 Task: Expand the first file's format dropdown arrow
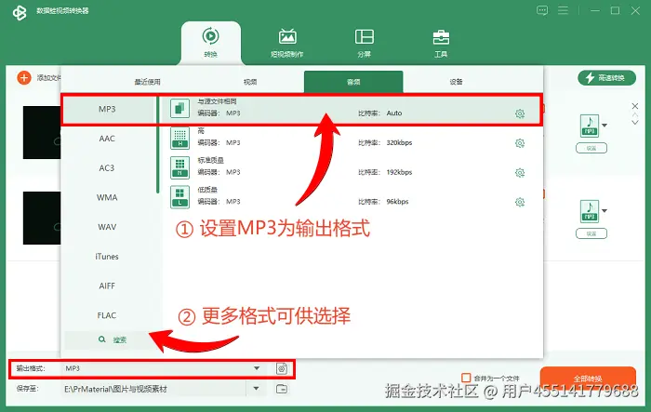coord(604,125)
